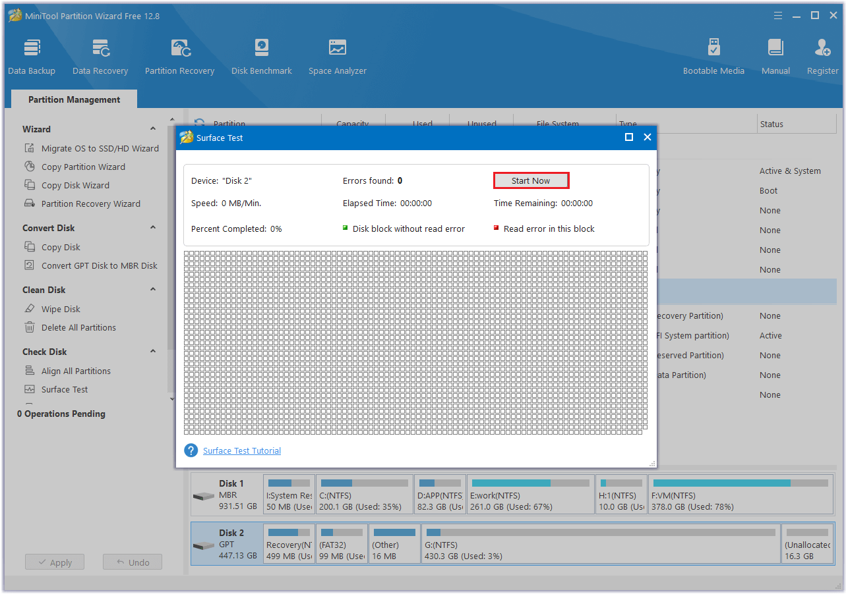The height and width of the screenshot is (594, 846).
Task: Select E:work(NTFS) partition block
Action: (x=531, y=495)
